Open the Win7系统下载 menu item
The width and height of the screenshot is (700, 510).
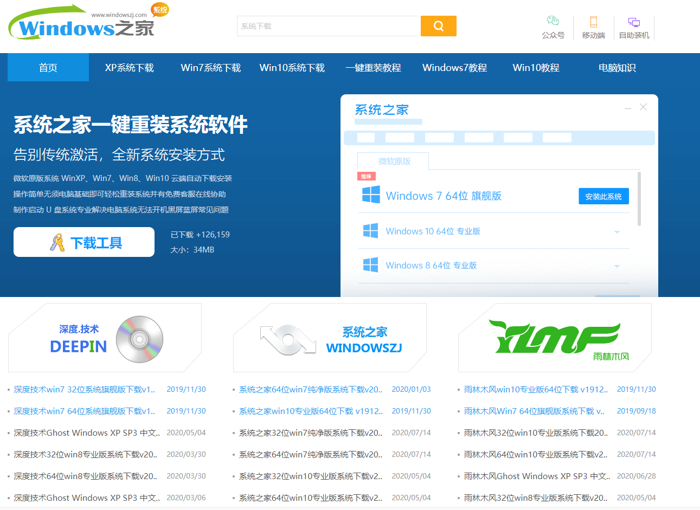point(211,68)
